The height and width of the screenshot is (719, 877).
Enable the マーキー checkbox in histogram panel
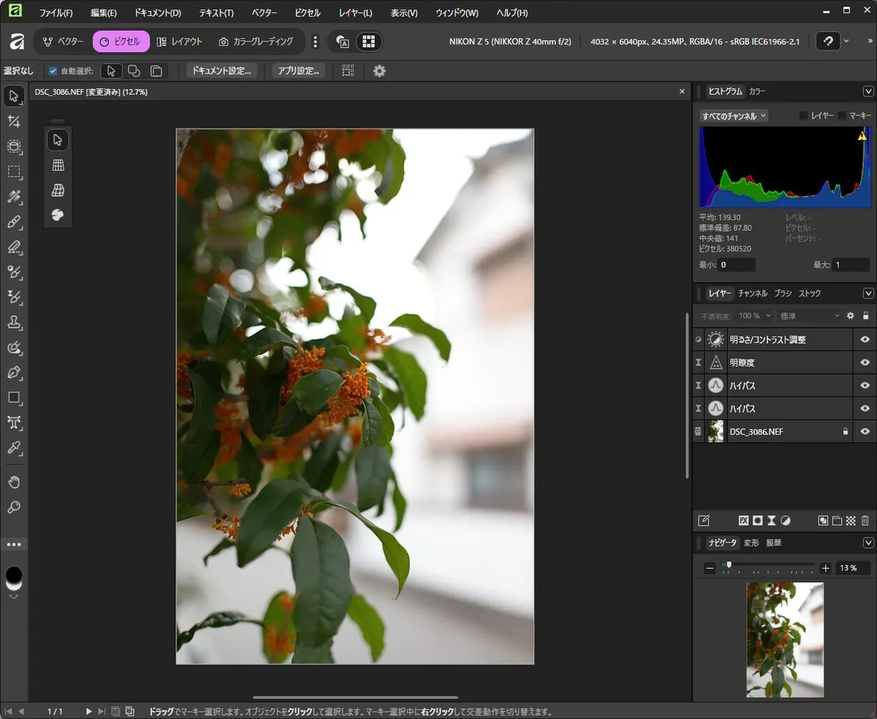tap(842, 115)
